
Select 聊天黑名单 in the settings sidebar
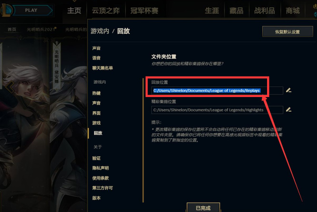tap(102, 68)
